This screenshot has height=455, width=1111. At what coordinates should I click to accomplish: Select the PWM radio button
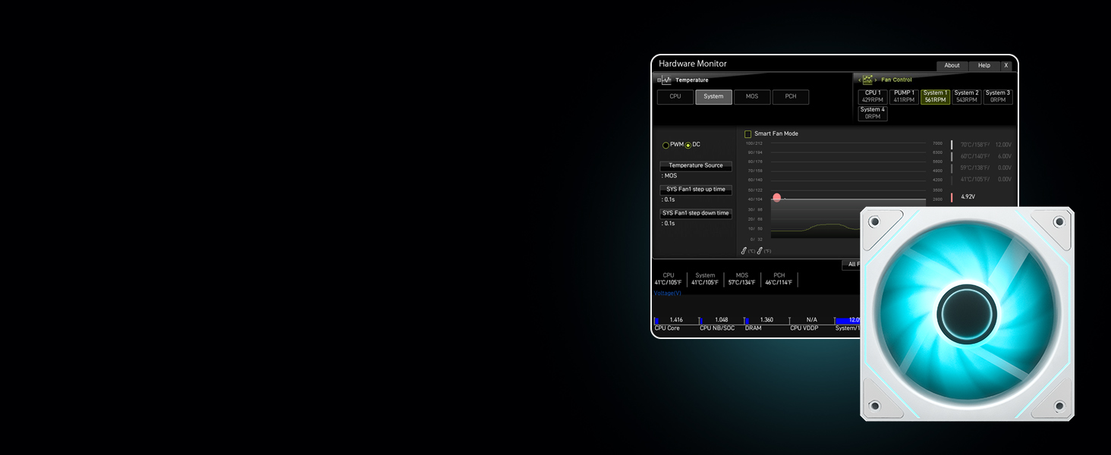click(666, 145)
